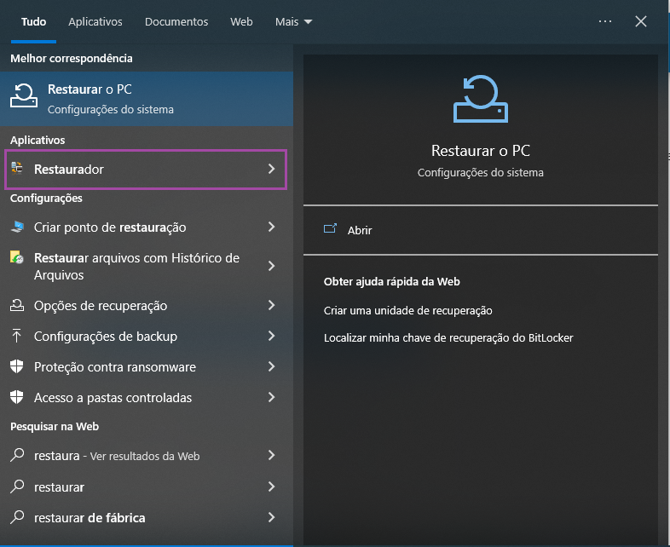This screenshot has height=547, width=670.
Task: Close the search panel with the X
Action: click(x=641, y=21)
